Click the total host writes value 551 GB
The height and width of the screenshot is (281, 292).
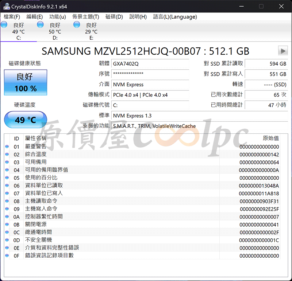pyautogui.click(x=266, y=74)
